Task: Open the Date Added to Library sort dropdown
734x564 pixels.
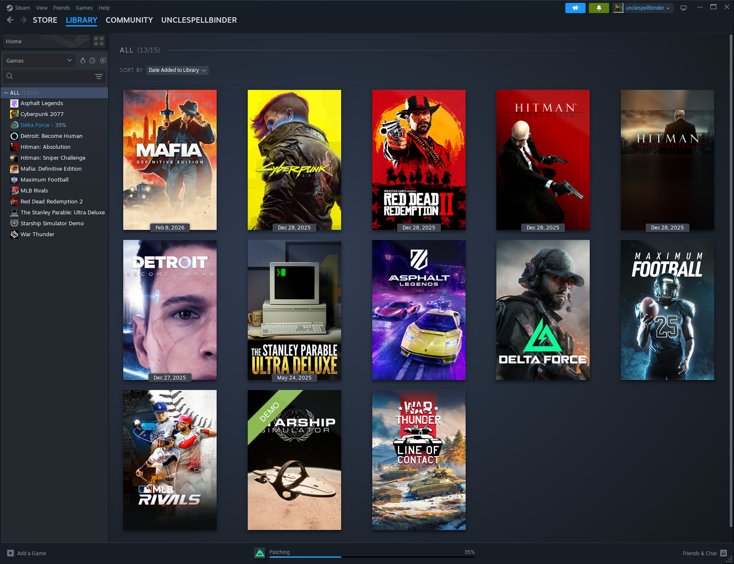Action: tap(177, 70)
